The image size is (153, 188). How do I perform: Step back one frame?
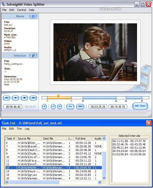pos(7,98)
